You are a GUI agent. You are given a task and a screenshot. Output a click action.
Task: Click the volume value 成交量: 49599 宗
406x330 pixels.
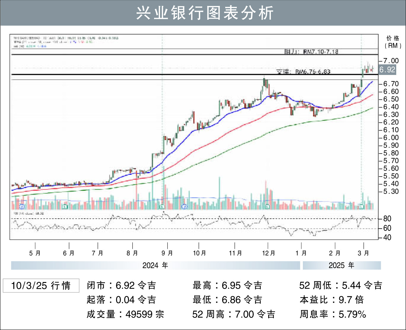tap(125, 314)
